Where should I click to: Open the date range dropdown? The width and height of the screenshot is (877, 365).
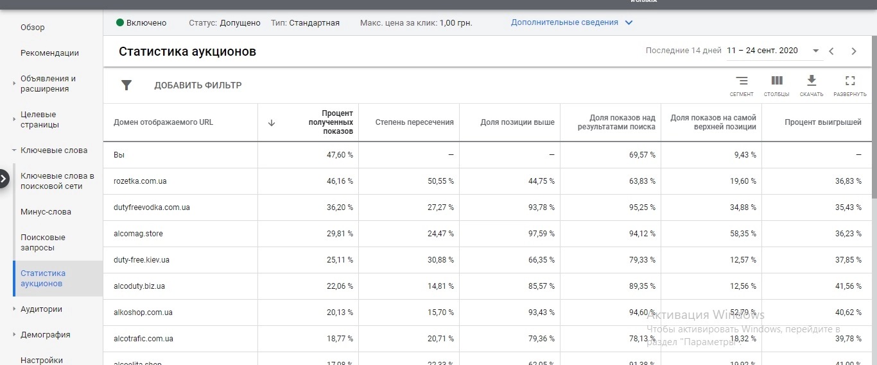click(815, 51)
